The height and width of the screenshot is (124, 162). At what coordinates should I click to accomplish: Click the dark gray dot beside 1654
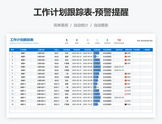[126, 104]
